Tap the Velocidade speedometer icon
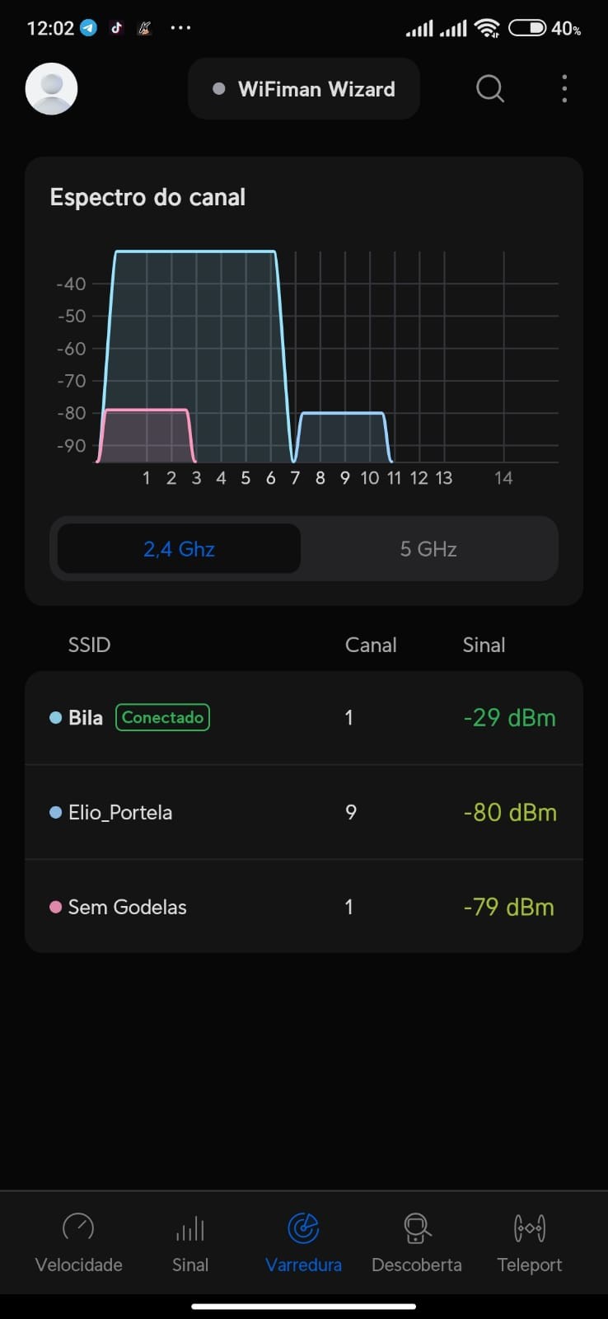Image resolution: width=608 pixels, height=1319 pixels. point(78,1227)
